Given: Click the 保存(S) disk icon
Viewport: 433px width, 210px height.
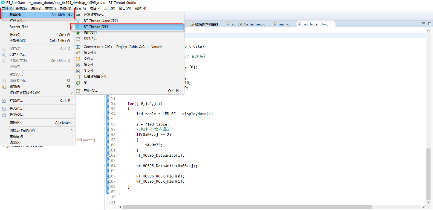Looking at the screenshot, I should coord(4,49).
